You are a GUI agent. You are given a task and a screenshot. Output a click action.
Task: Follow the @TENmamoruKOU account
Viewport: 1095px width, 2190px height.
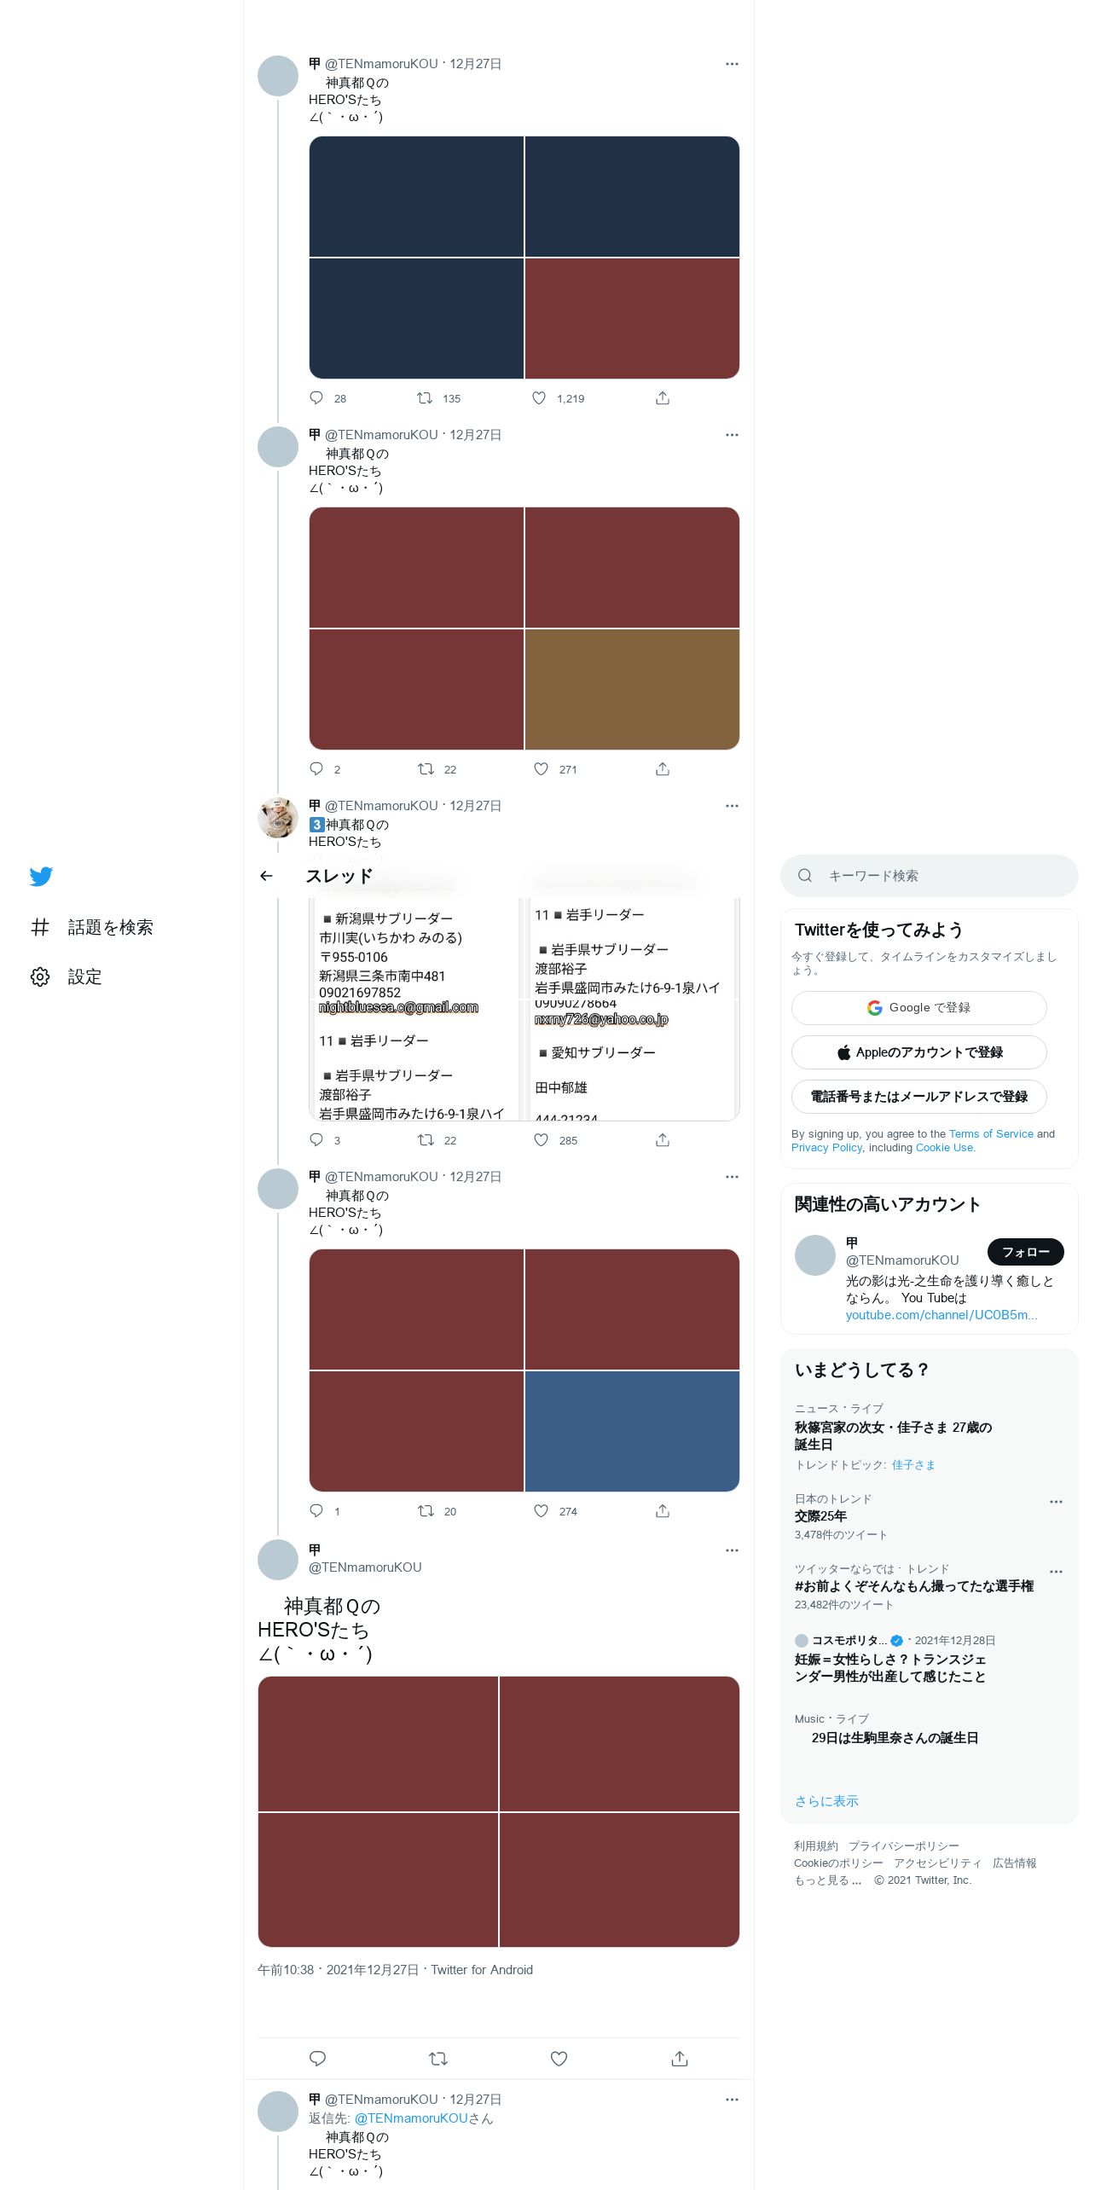tap(1025, 1252)
